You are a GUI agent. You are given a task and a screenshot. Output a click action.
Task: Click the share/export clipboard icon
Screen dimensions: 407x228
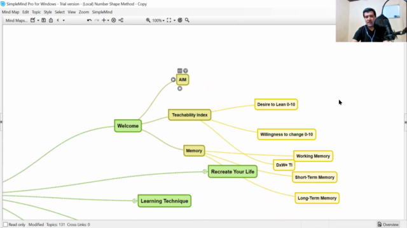point(51,20)
